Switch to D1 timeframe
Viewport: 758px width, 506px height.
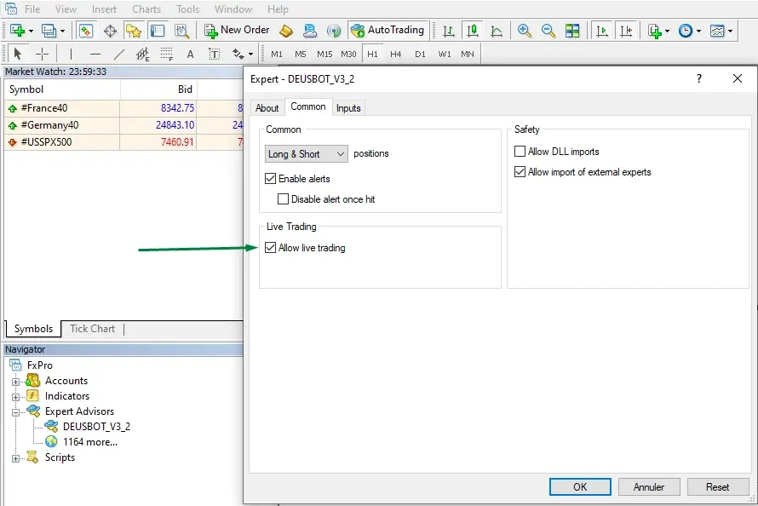(420, 55)
